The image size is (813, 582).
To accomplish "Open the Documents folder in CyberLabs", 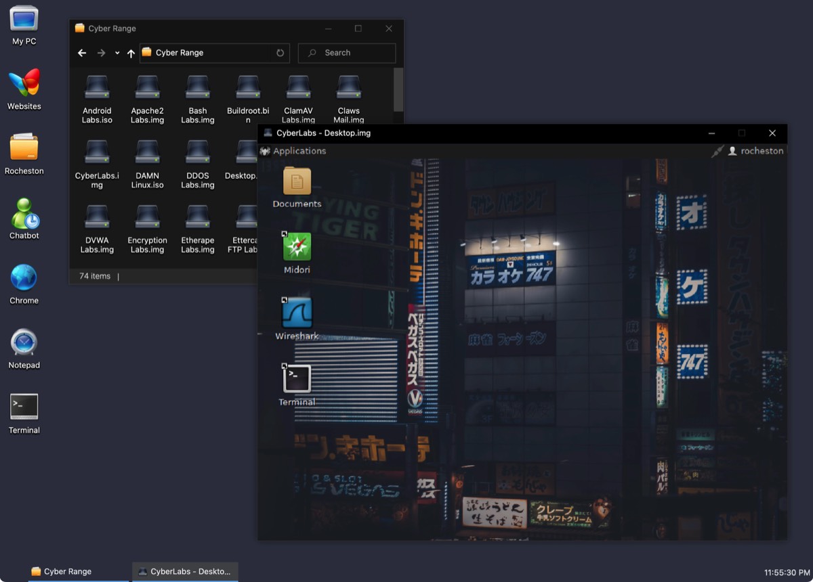I will click(x=297, y=181).
